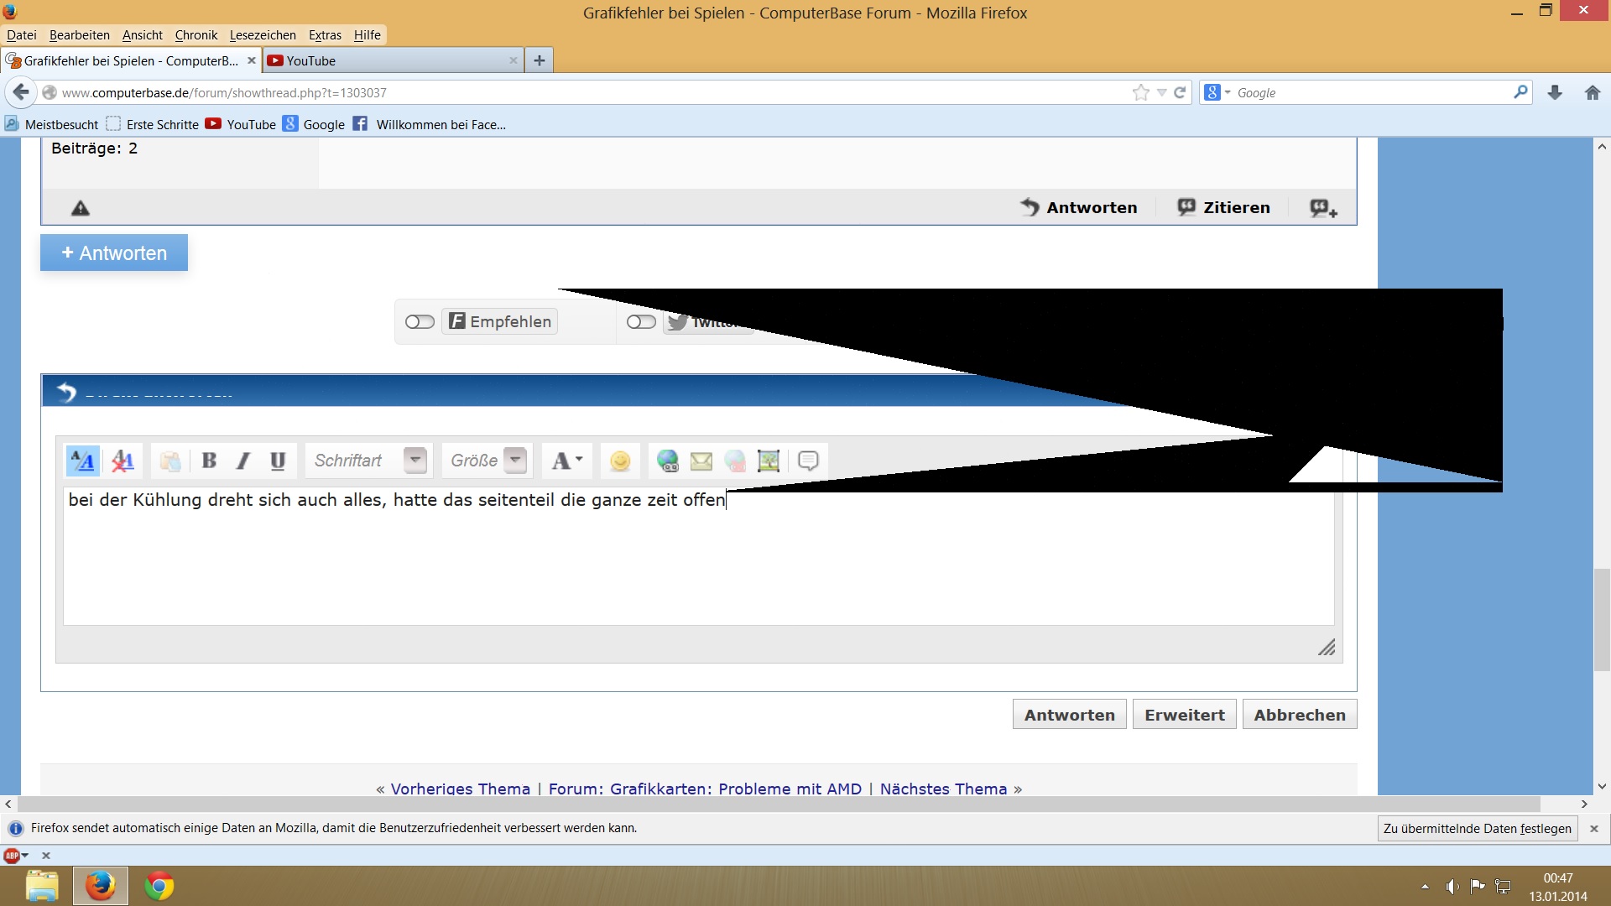This screenshot has width=1611, height=906.
Task: Toggle the editor mode switch icon
Action: 82,461
